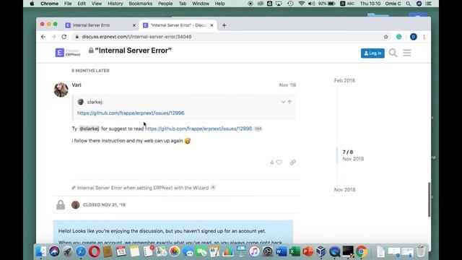Open the Apple menu
The height and width of the screenshot is (260, 462).
[x=32, y=4]
